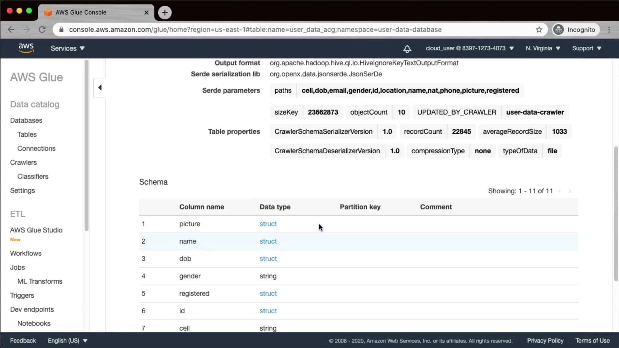Bookmark page with star icon

539,30
